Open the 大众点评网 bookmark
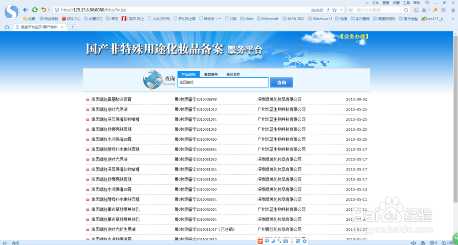 click(x=158, y=19)
